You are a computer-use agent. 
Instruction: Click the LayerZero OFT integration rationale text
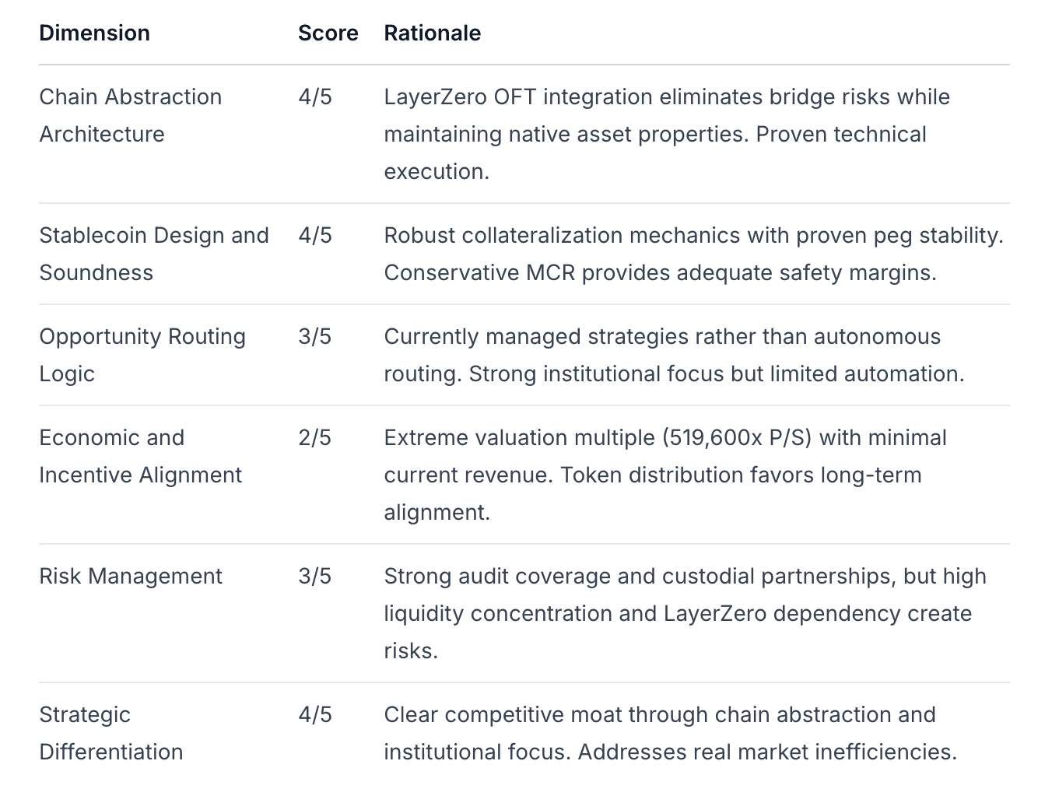pyautogui.click(x=667, y=134)
